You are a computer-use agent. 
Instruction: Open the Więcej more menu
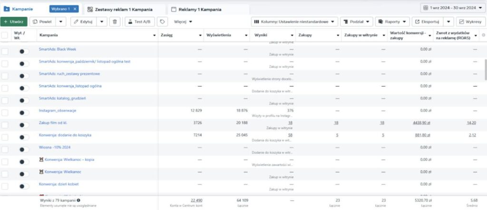point(183,21)
